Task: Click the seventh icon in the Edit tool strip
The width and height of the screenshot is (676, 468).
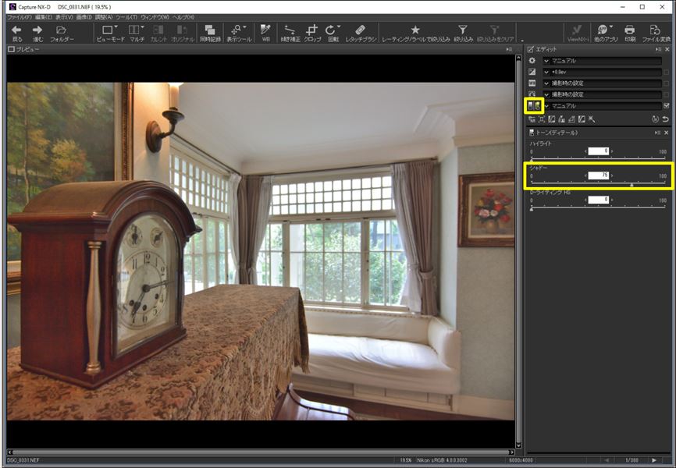Action: (592, 119)
